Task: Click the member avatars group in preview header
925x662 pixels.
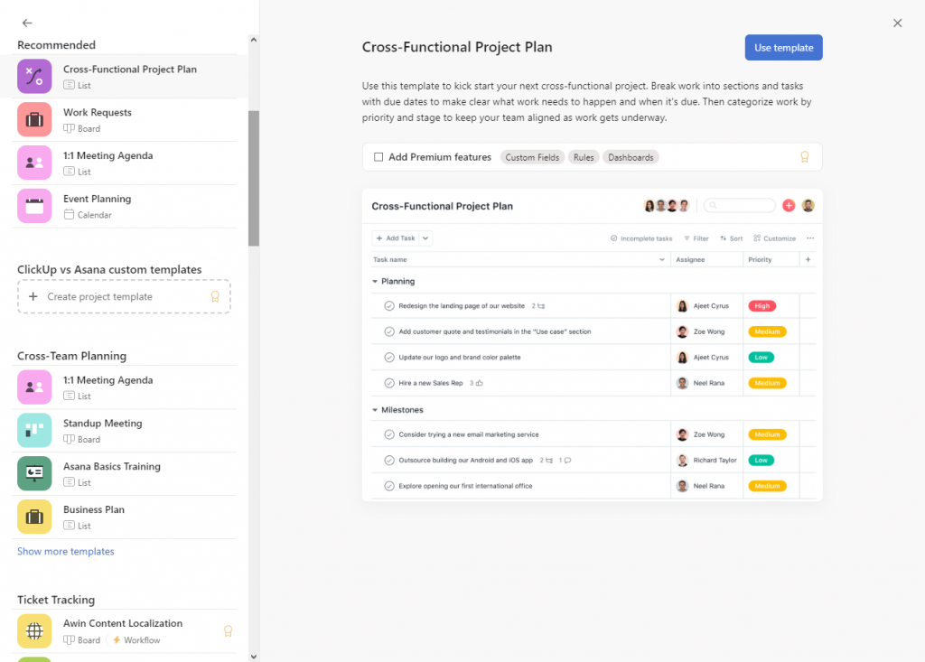Action: 667,205
